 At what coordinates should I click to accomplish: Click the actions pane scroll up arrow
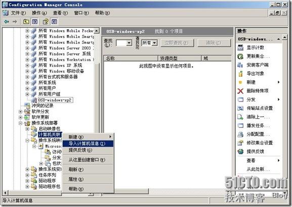point(285,37)
